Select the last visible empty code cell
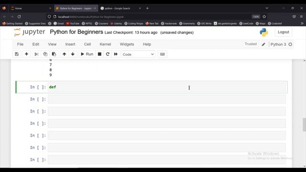Viewport: 306px width, 172px height. click(x=167, y=160)
